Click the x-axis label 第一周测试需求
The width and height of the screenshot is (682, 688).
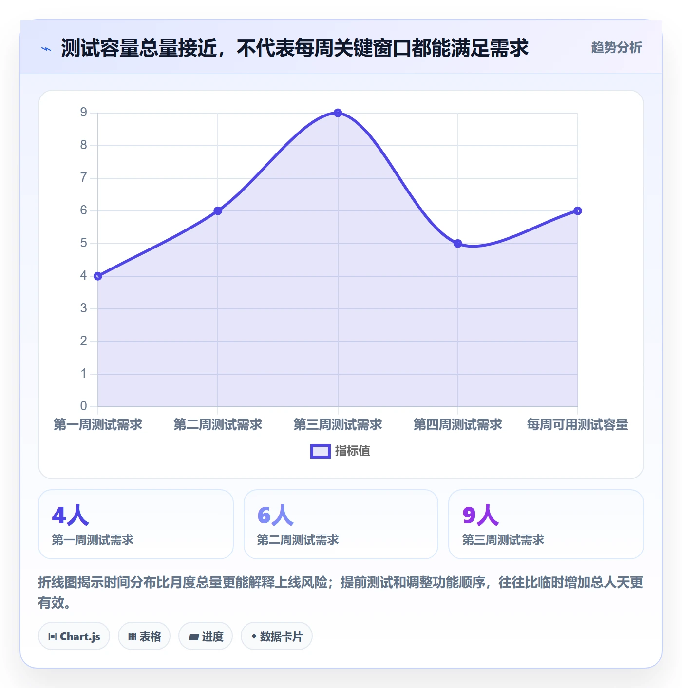(x=98, y=425)
